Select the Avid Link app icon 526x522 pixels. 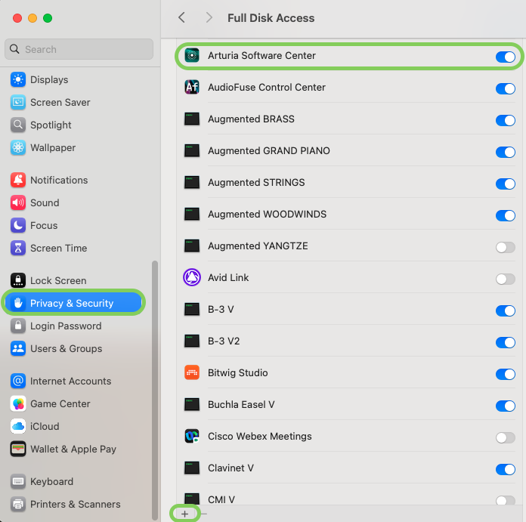click(x=192, y=277)
